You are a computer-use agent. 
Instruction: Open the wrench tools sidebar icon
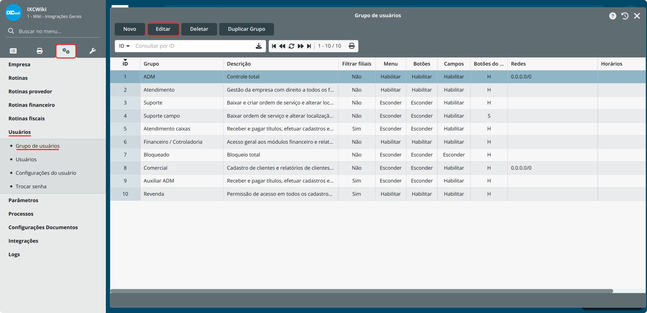coord(92,51)
